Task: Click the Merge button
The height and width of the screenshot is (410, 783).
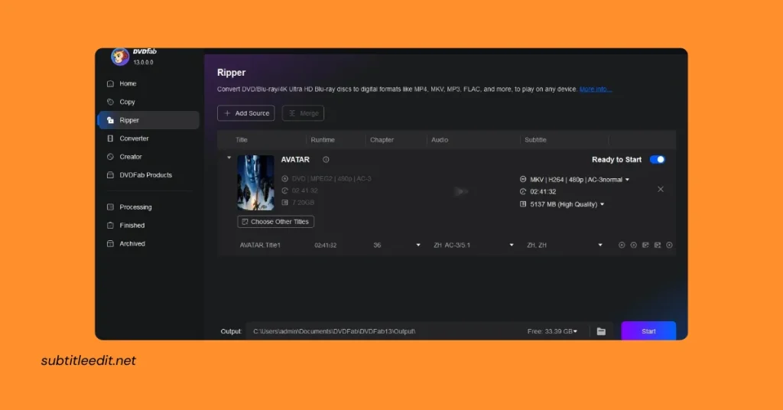Action: (303, 113)
